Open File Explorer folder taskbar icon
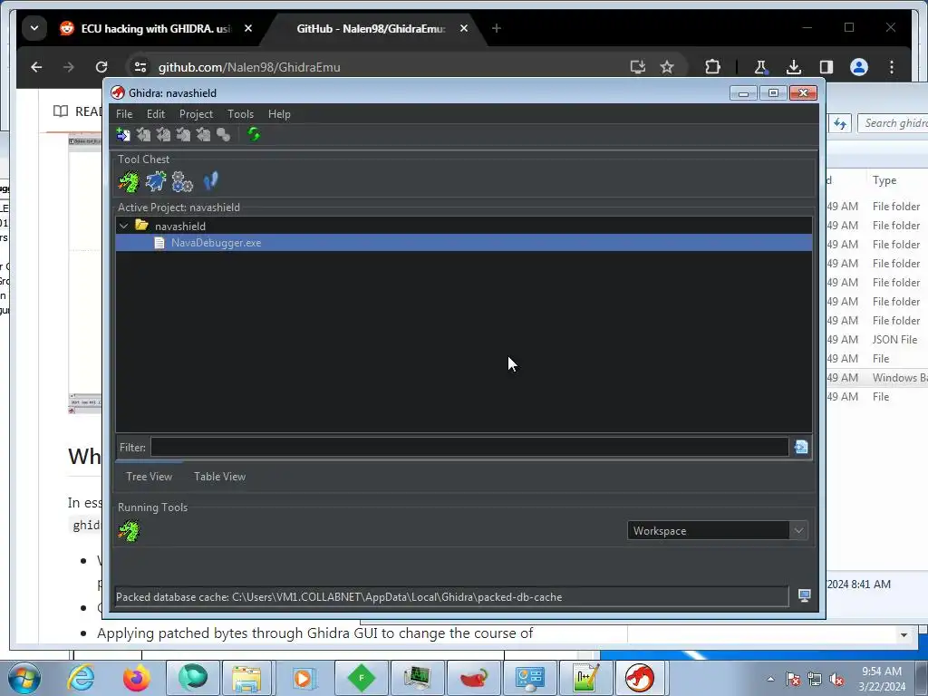This screenshot has width=928, height=696. coord(247,678)
